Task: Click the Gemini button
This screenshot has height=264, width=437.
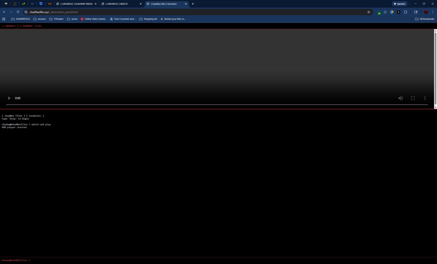Action: pyautogui.click(x=399, y=4)
